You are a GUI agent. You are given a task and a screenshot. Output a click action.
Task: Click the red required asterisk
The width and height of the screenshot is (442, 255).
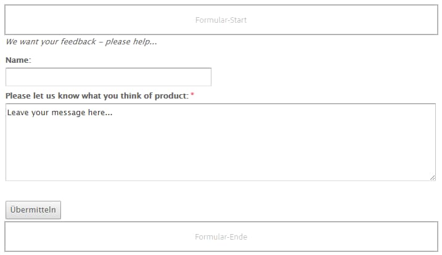click(192, 94)
